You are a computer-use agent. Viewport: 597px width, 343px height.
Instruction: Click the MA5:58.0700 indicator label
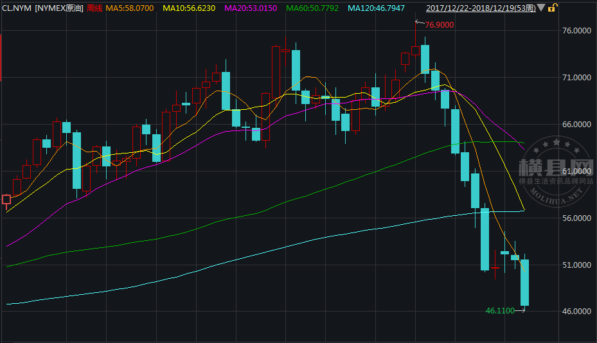tap(130, 8)
